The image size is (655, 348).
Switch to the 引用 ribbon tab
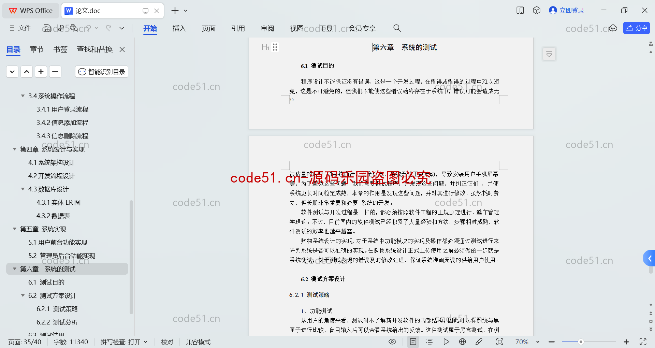(238, 28)
